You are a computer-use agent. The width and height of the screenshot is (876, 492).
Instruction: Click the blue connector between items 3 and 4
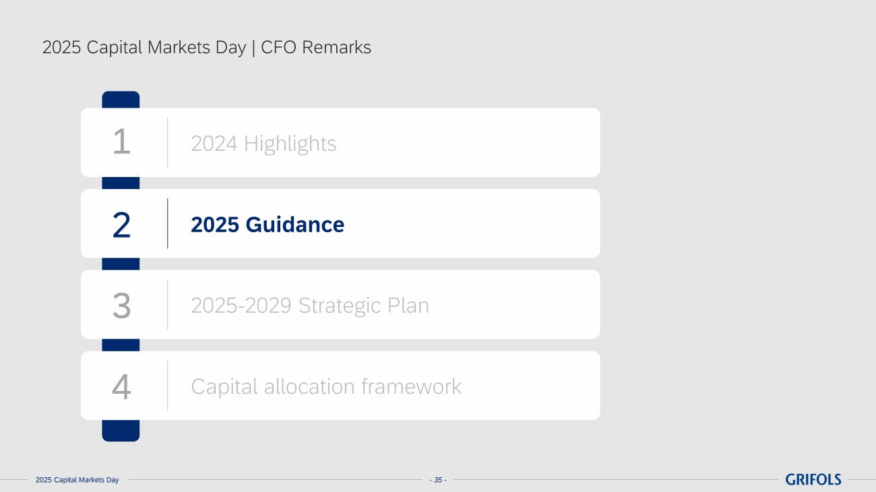[121, 345]
